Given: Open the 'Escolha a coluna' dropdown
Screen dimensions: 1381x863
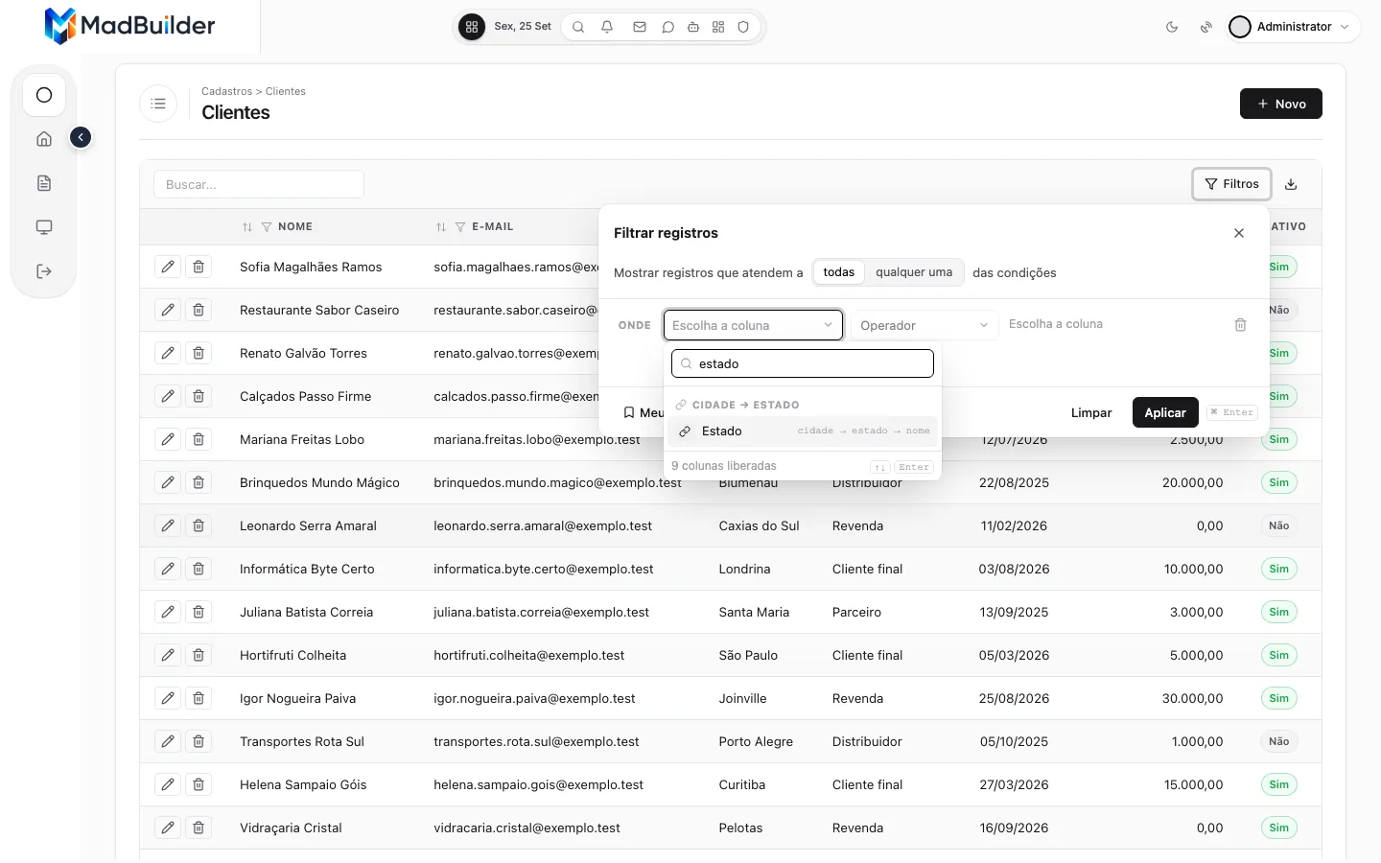Looking at the screenshot, I should (x=753, y=325).
